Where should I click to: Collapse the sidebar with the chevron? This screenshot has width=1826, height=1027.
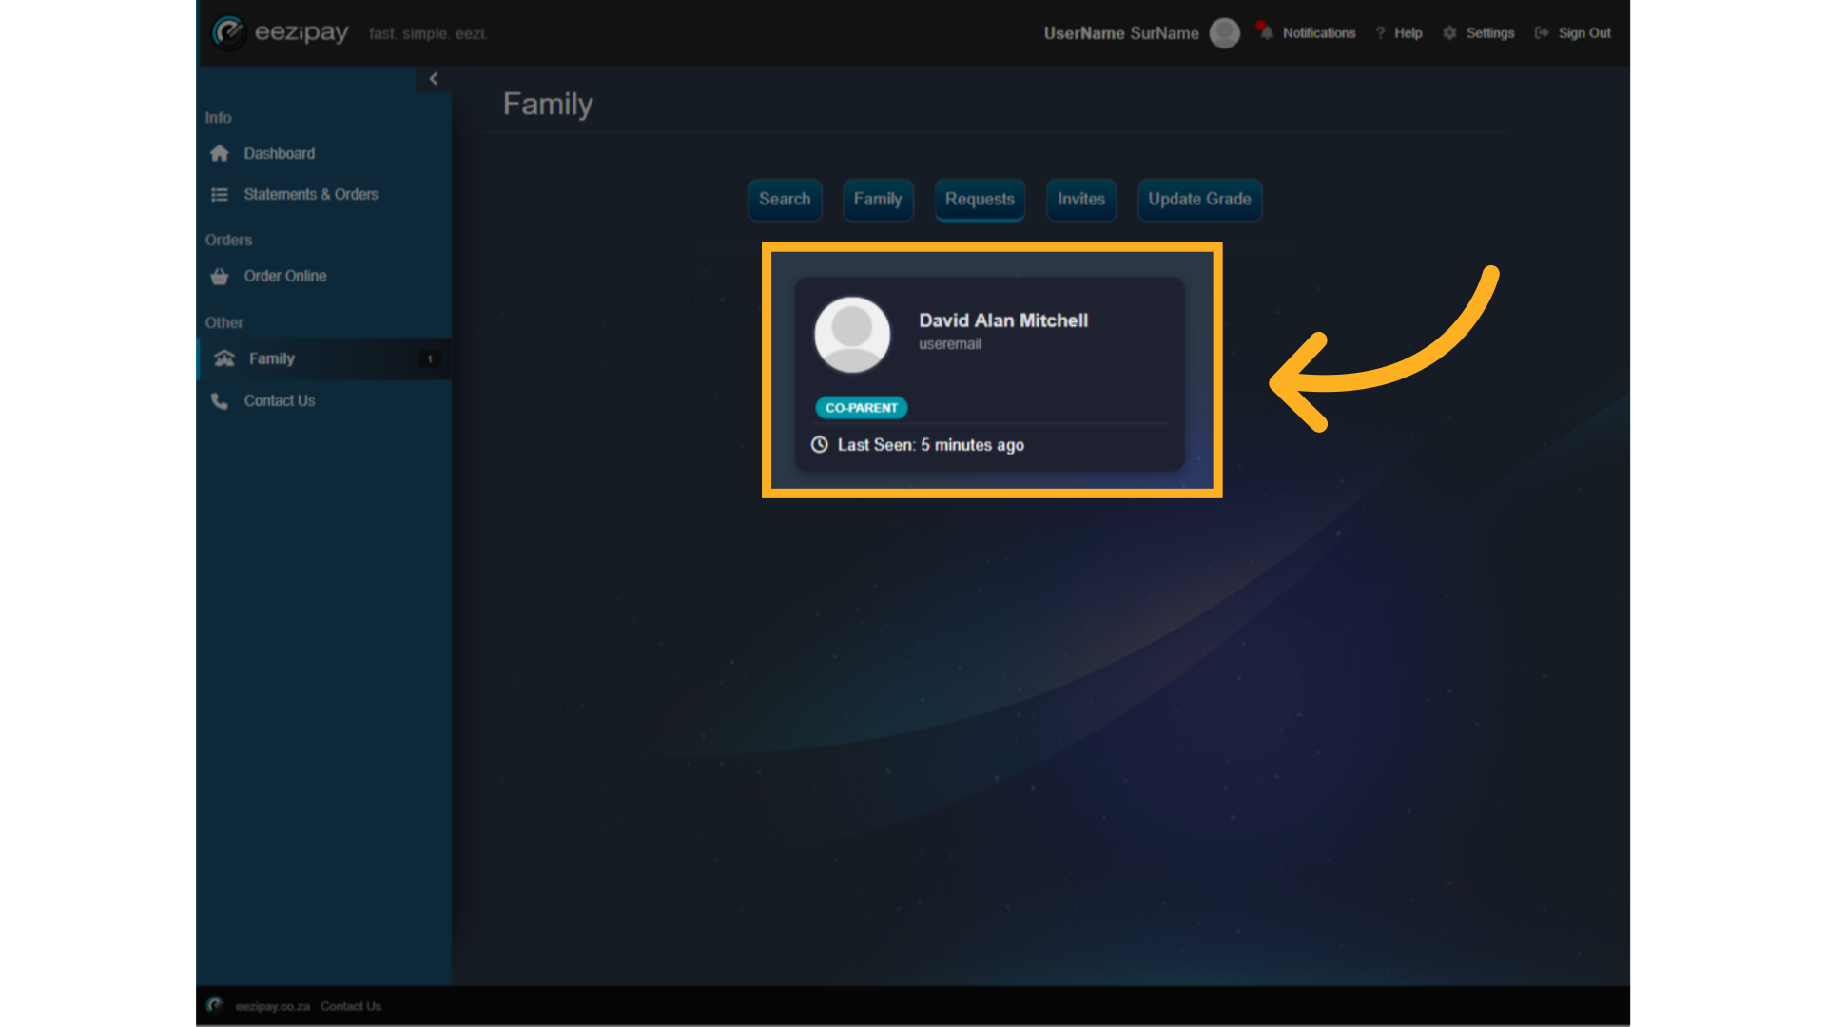point(434,78)
